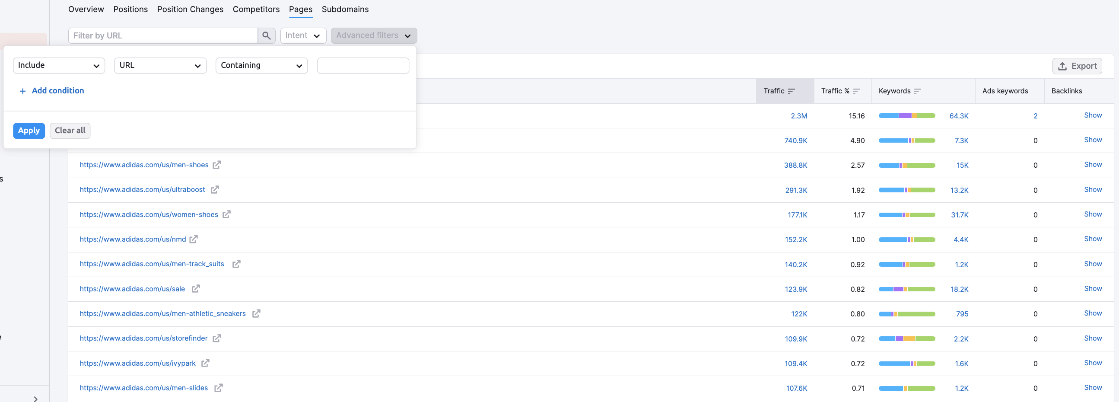The image size is (1119, 402).
Task: Open the URL field dropdown
Action: 160,66
